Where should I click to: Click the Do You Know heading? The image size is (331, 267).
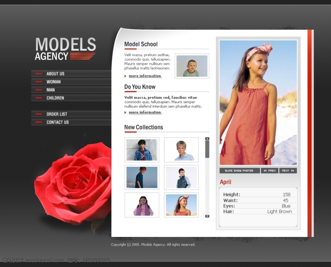(x=140, y=87)
